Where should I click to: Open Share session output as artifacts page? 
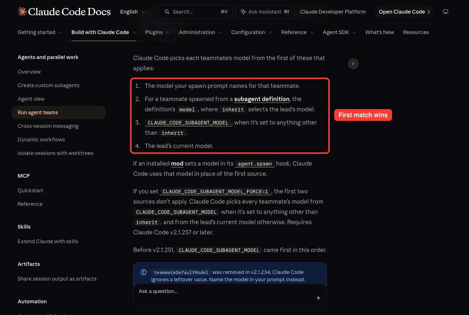[x=57, y=279]
